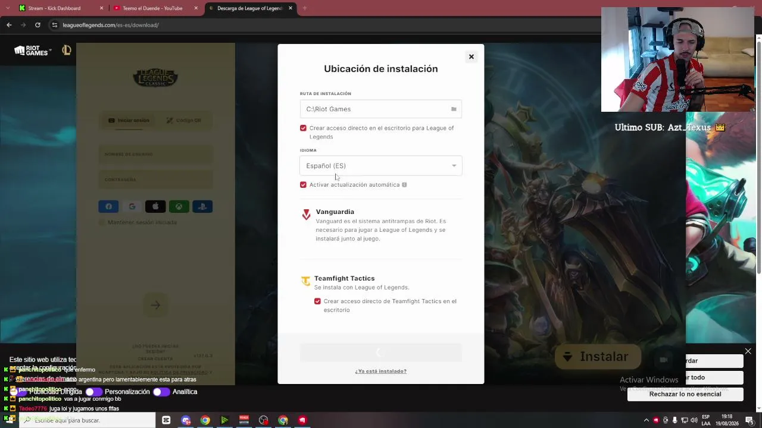This screenshot has height=428, width=762.
Task: Edit the C:\Riot Games install path field
Action: pos(380,109)
